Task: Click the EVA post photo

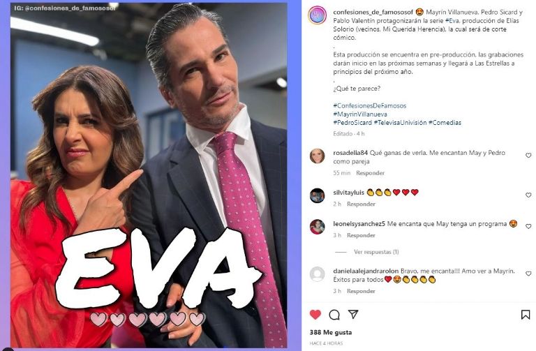Action: (149, 175)
